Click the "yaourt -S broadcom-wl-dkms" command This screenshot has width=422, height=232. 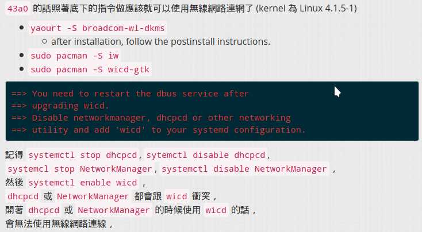pos(98,29)
